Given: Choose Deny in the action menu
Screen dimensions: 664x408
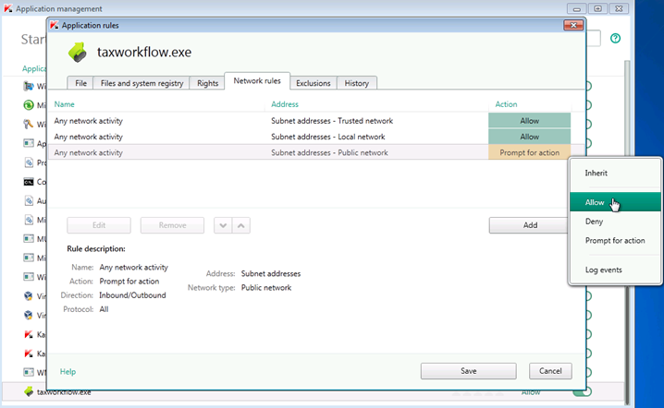Looking at the screenshot, I should click(615, 222).
